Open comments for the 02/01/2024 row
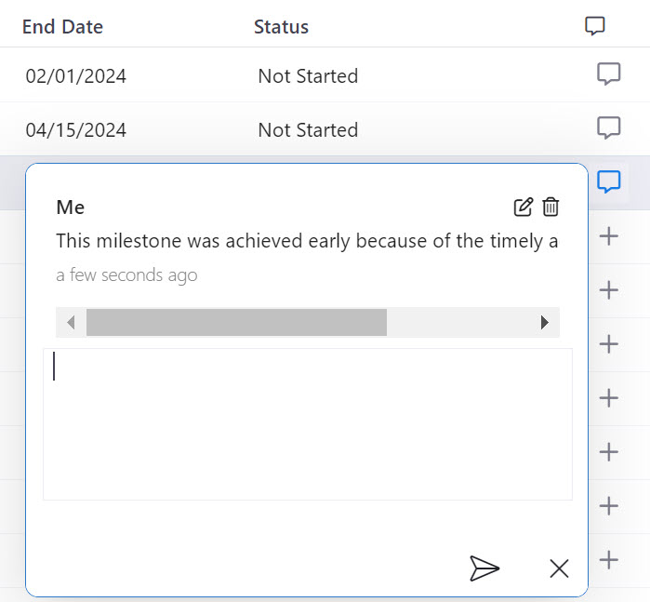The height and width of the screenshot is (602, 650). (x=608, y=74)
